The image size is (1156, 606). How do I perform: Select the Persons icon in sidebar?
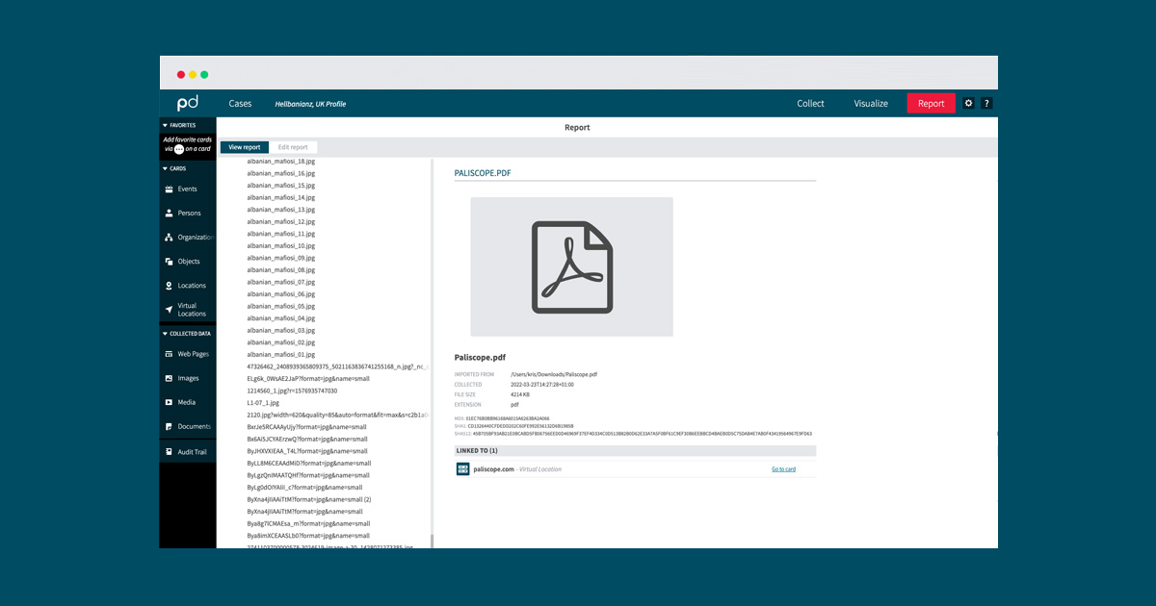point(170,214)
